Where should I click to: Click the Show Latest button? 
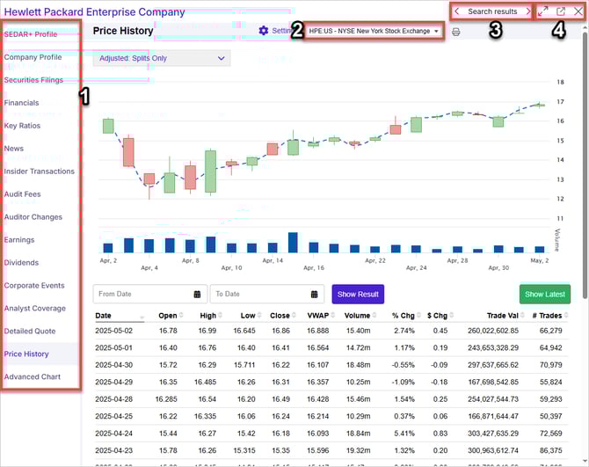pos(545,294)
